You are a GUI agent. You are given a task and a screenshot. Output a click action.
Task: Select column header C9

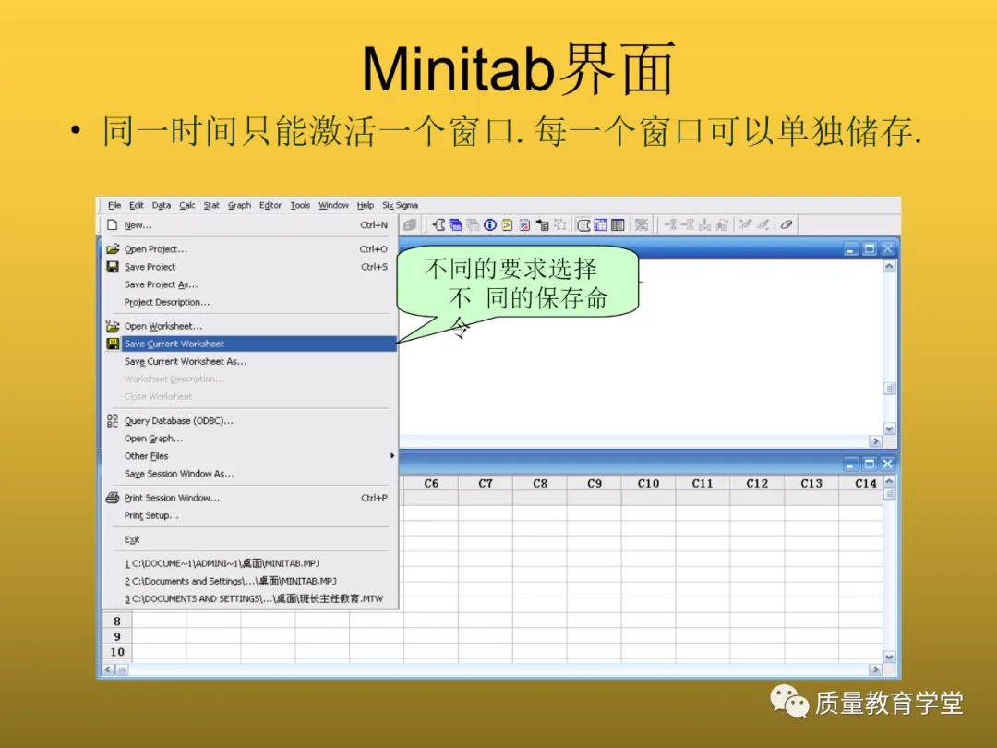[x=595, y=483]
